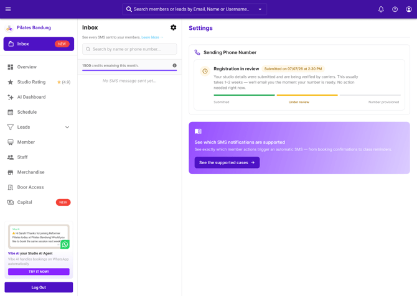The width and height of the screenshot is (417, 296).
Task: Click See which SMS notifications are supported heading
Action: tap(240, 142)
